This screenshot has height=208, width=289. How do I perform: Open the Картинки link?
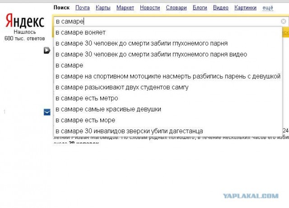click(245, 8)
